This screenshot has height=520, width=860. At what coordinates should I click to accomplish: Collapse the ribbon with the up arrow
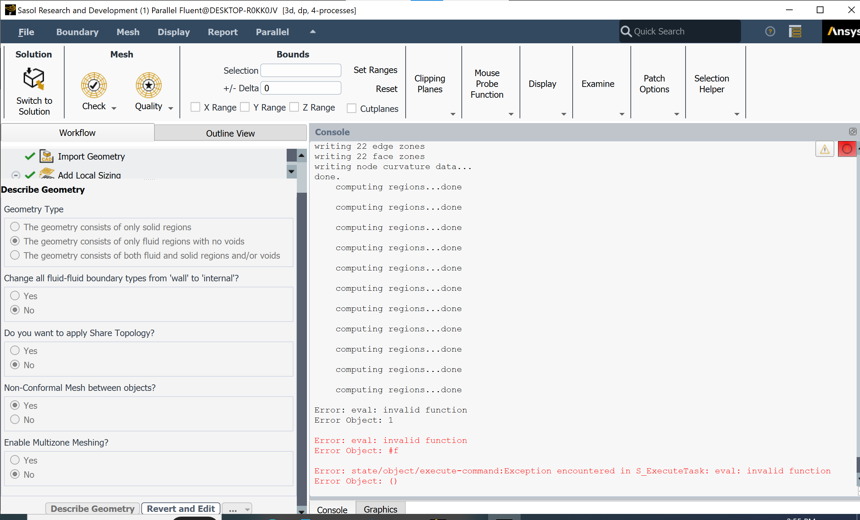(x=313, y=31)
